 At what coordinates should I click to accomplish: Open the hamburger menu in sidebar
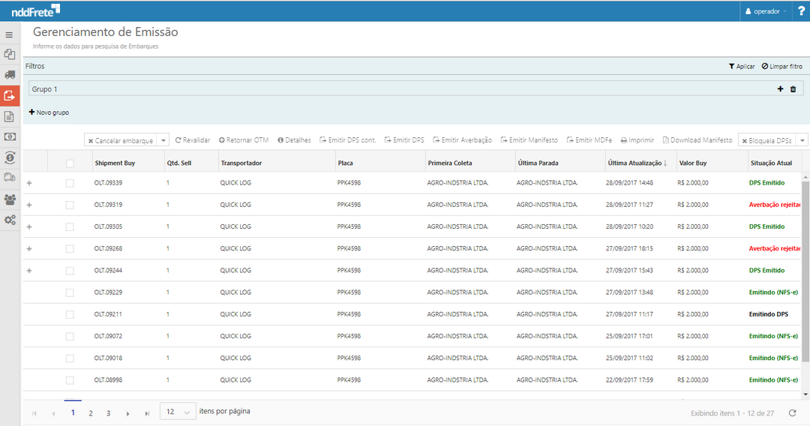pyautogui.click(x=9, y=34)
